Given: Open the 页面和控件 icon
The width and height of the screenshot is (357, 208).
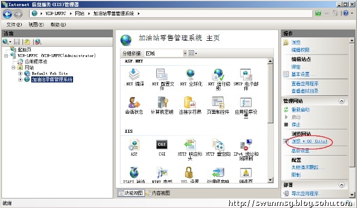Looking at the screenshot, I should coord(218,103).
